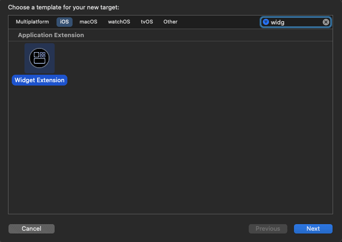Click the Previous button

(268, 229)
